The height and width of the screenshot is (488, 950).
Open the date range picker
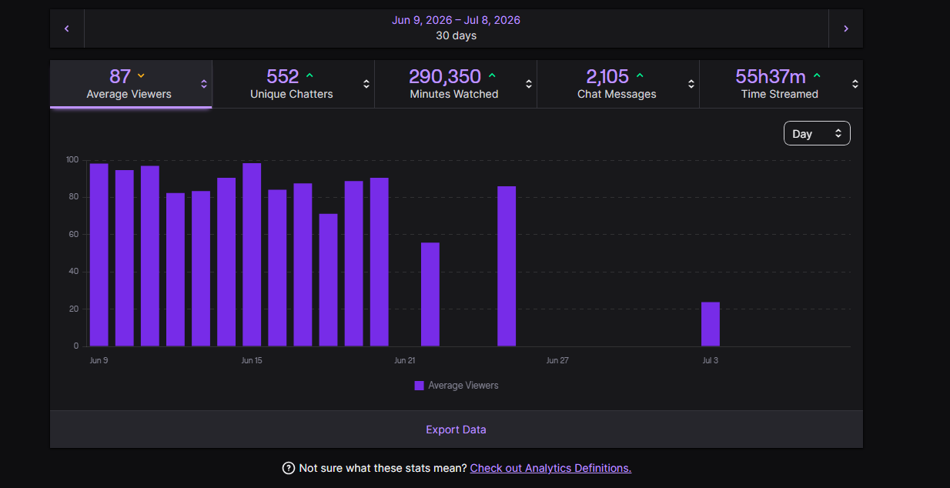tap(456, 28)
